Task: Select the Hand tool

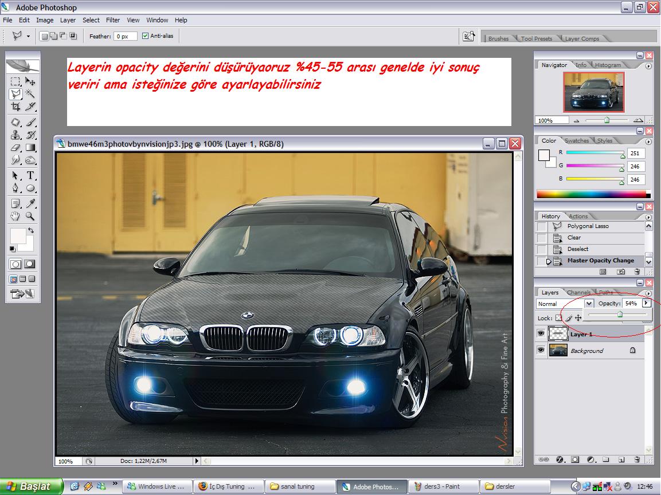Action: (15, 216)
